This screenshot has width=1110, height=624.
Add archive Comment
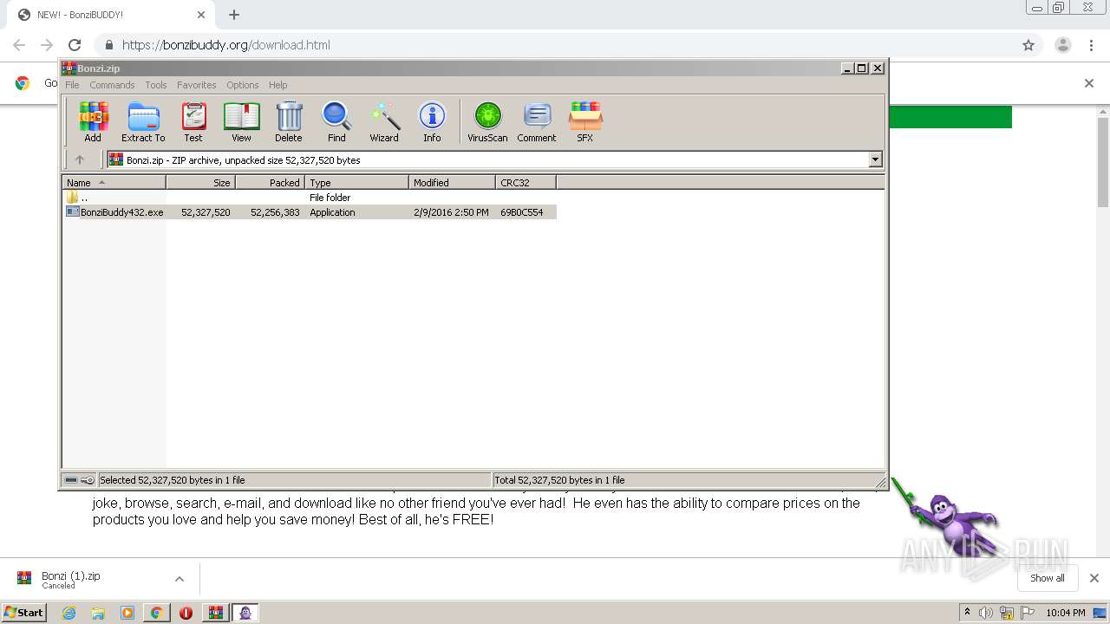[x=537, y=121]
